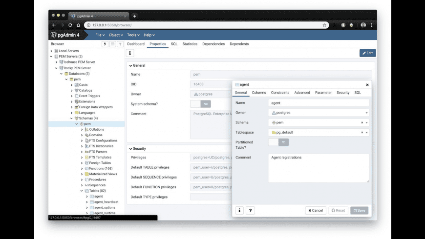Click the info button in the agent dialog footer
This screenshot has height=239, width=425.
(x=239, y=210)
